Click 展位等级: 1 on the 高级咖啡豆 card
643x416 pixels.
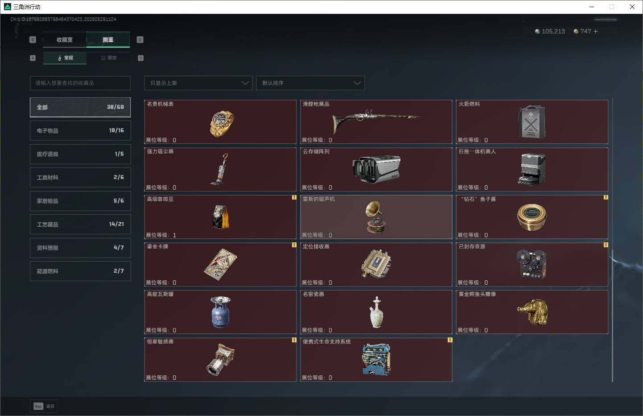click(x=161, y=235)
